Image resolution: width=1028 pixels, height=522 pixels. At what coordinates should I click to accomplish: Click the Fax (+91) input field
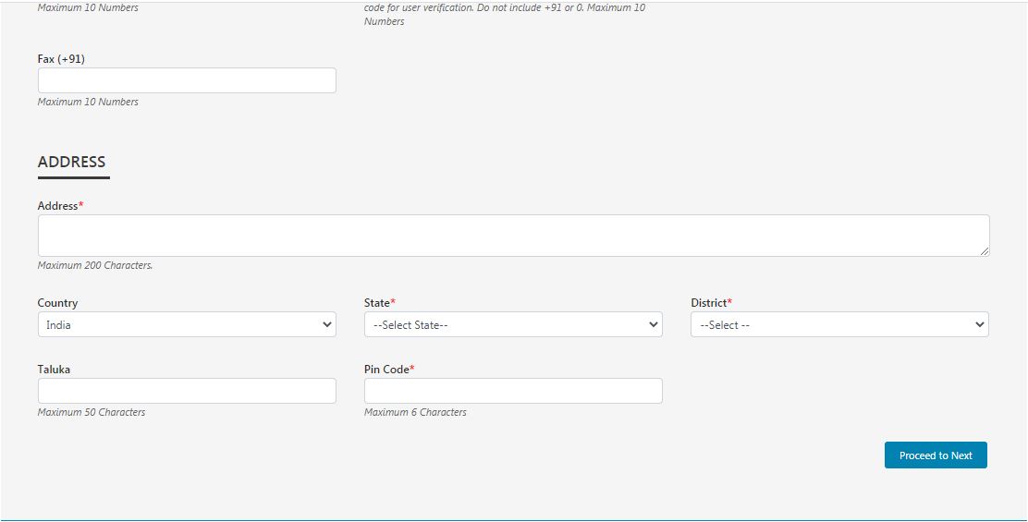187,80
